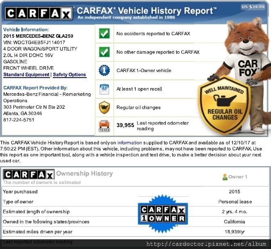Click Owned in the following states/provinces label
The height and width of the screenshot is (249, 271).
[46, 222]
